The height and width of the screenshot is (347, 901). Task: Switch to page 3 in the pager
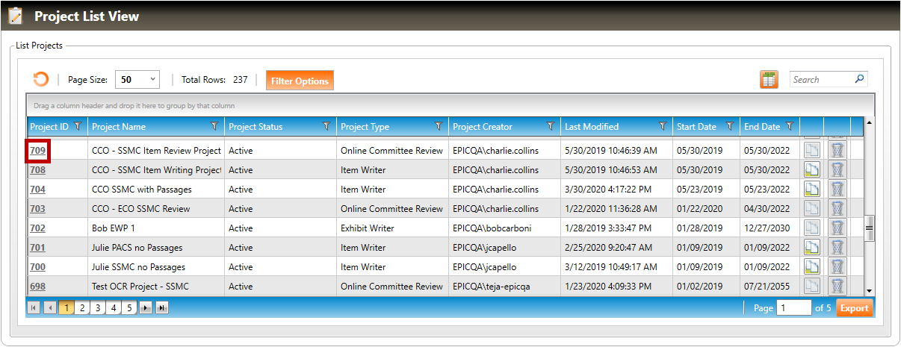(98, 307)
